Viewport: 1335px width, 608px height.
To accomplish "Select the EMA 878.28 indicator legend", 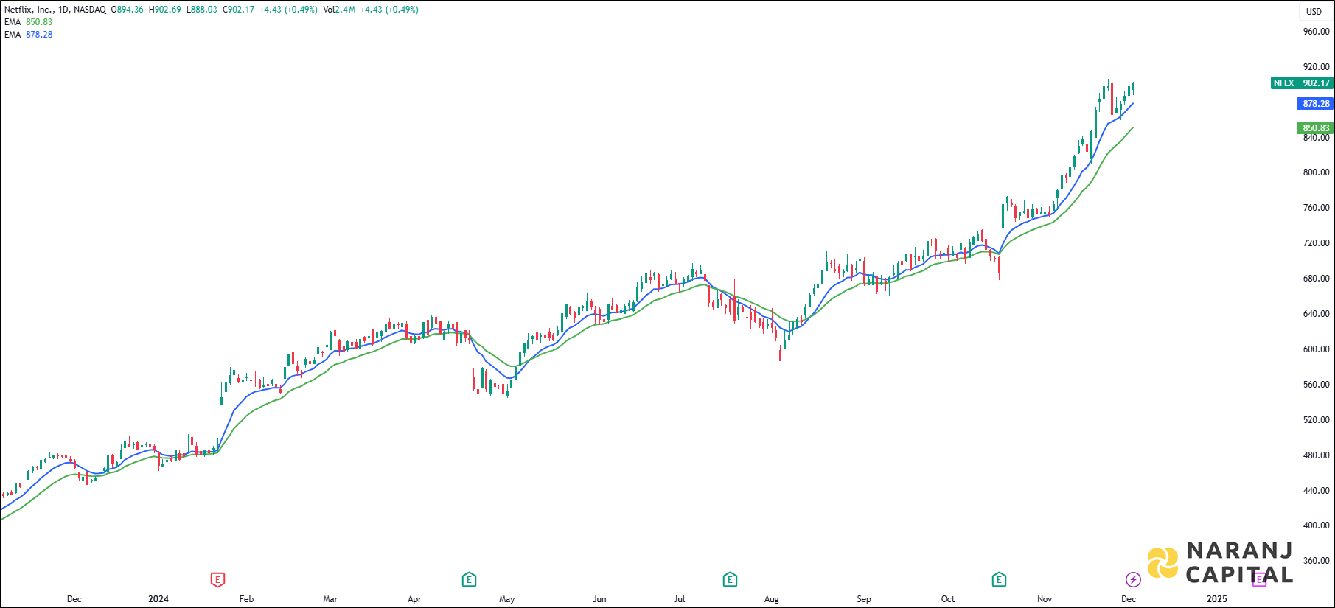I will pos(29,35).
